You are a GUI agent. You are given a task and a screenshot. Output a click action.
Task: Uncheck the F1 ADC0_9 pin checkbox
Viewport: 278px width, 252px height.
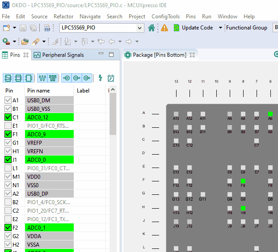(8, 134)
